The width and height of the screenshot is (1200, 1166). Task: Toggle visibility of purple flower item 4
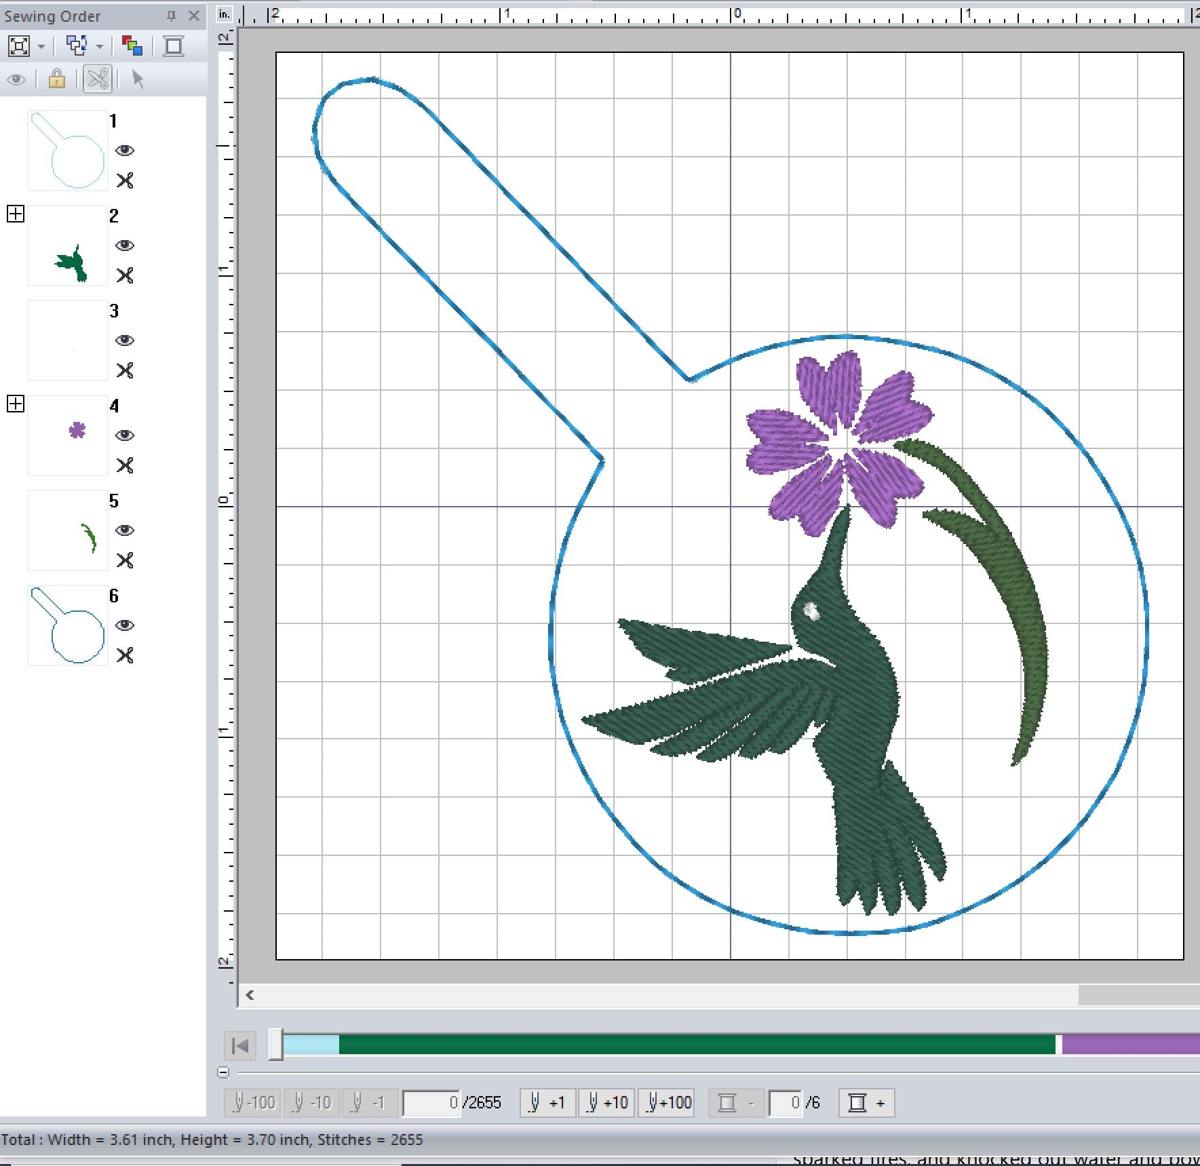point(125,435)
